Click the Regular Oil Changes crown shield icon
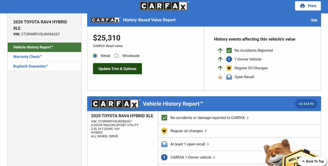This screenshot has height=166, width=328. pyautogui.click(x=229, y=68)
